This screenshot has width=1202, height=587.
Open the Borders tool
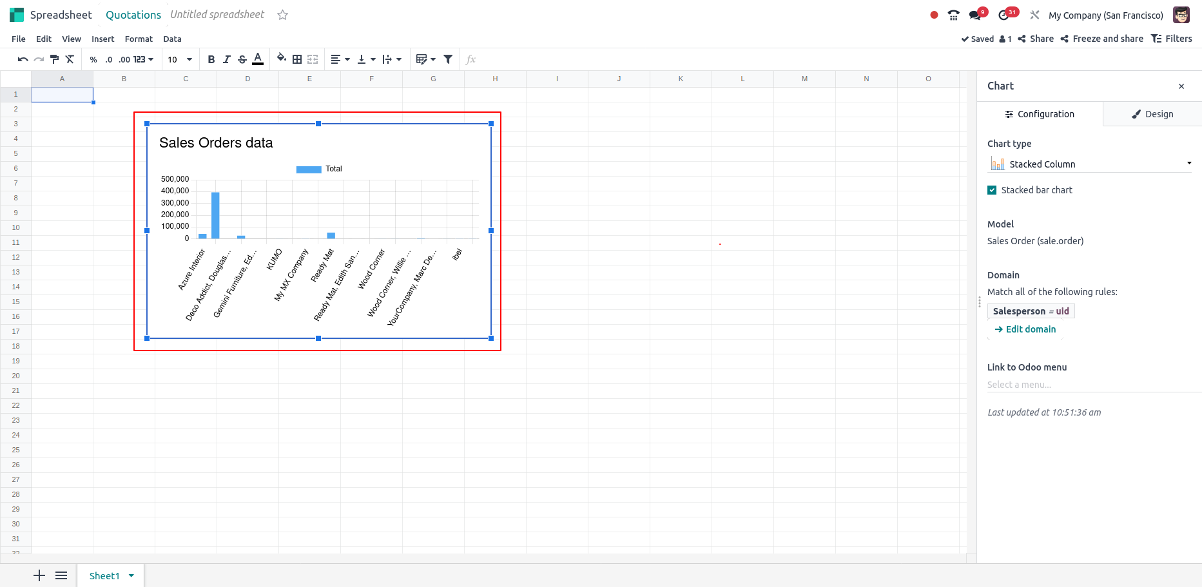tap(297, 59)
